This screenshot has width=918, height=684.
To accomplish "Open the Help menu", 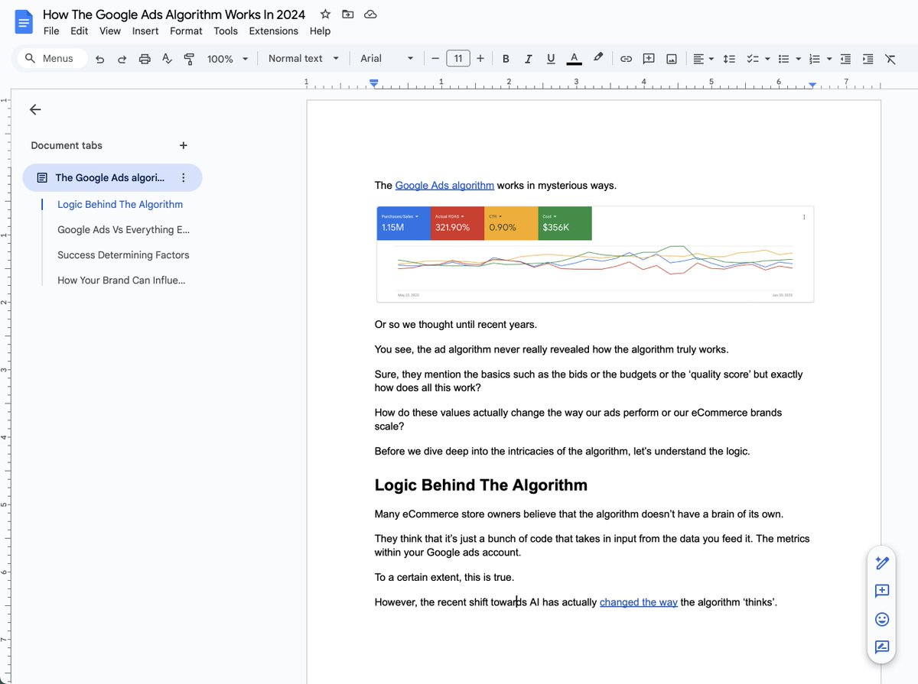I will pyautogui.click(x=320, y=31).
